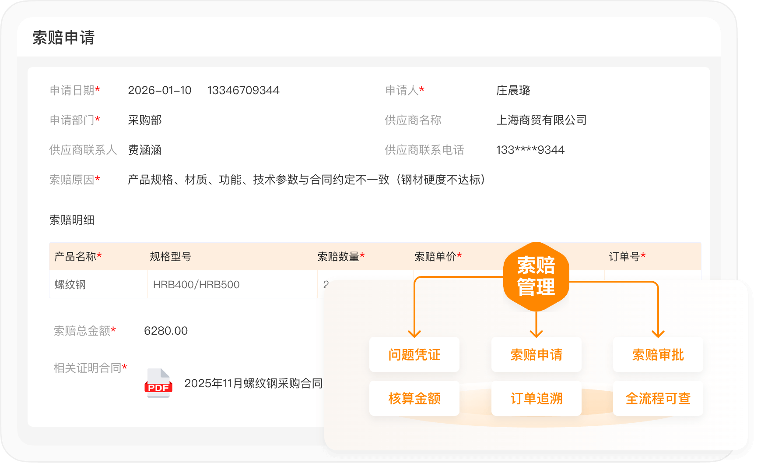Open the 2025年11月螺纹钢采购合同 attachment
Image resolution: width=761 pixels, height=467 pixels.
point(254,383)
